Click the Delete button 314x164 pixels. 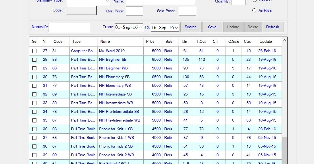(x=253, y=27)
